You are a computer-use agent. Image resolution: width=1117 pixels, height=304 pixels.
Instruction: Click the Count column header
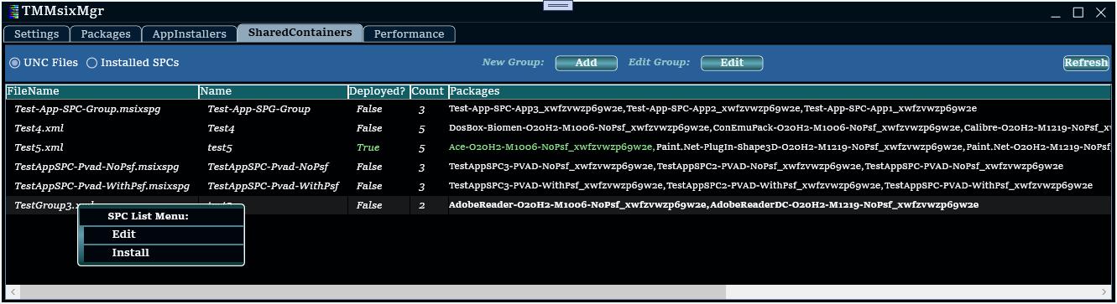tap(428, 91)
